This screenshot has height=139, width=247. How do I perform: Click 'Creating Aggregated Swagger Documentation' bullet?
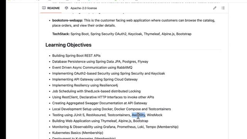(x=100, y=103)
